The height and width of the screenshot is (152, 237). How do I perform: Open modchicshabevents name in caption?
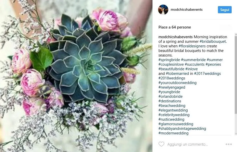click(175, 37)
